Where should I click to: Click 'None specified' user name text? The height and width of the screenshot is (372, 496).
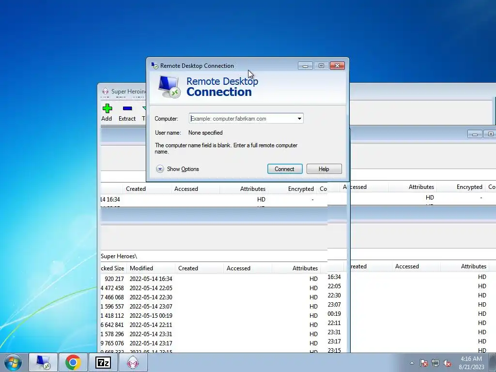point(205,133)
